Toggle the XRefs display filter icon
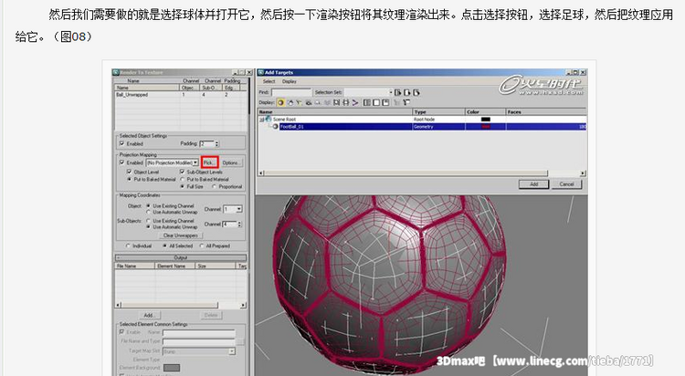The height and width of the screenshot is (376, 685). 345,102
